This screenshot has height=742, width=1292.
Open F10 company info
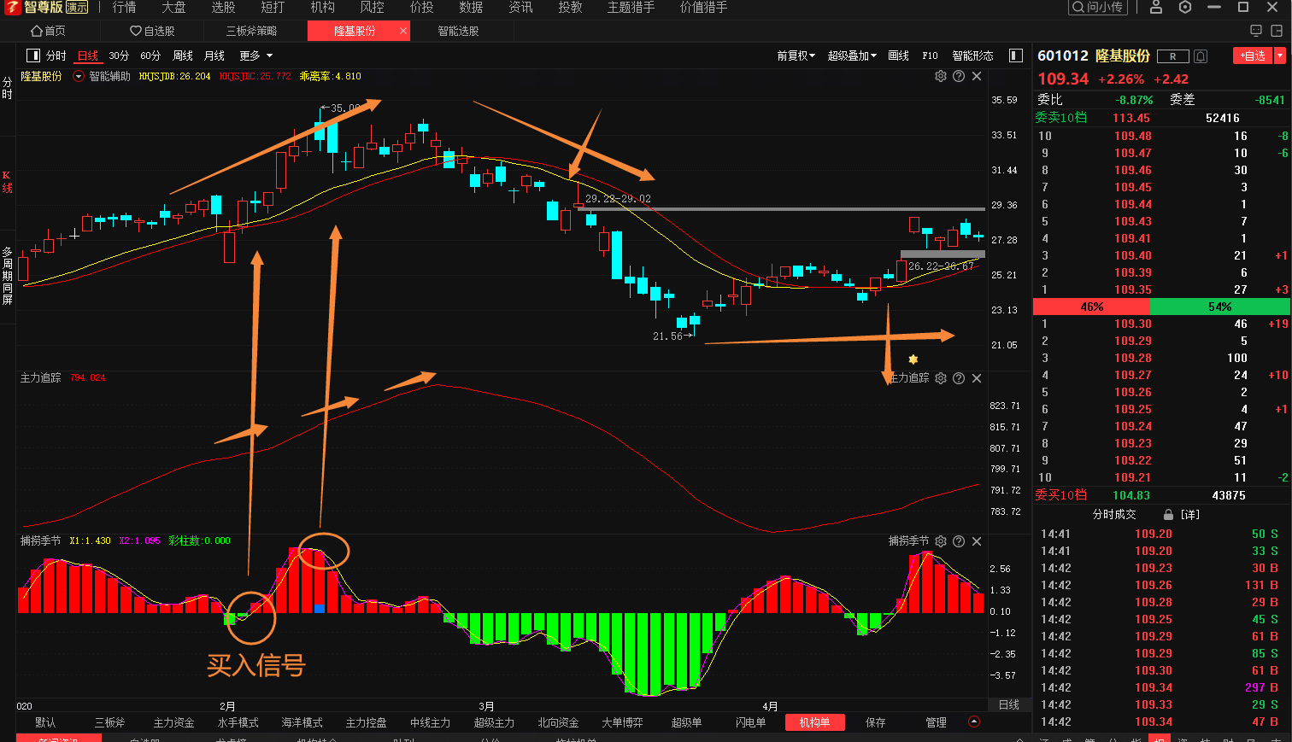[x=931, y=56]
